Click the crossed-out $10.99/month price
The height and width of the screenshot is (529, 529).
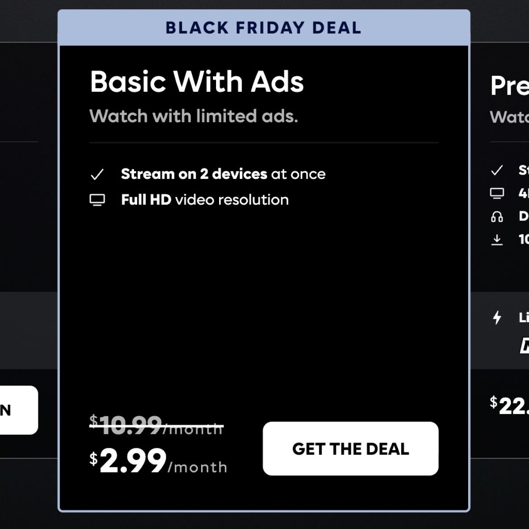(x=156, y=426)
